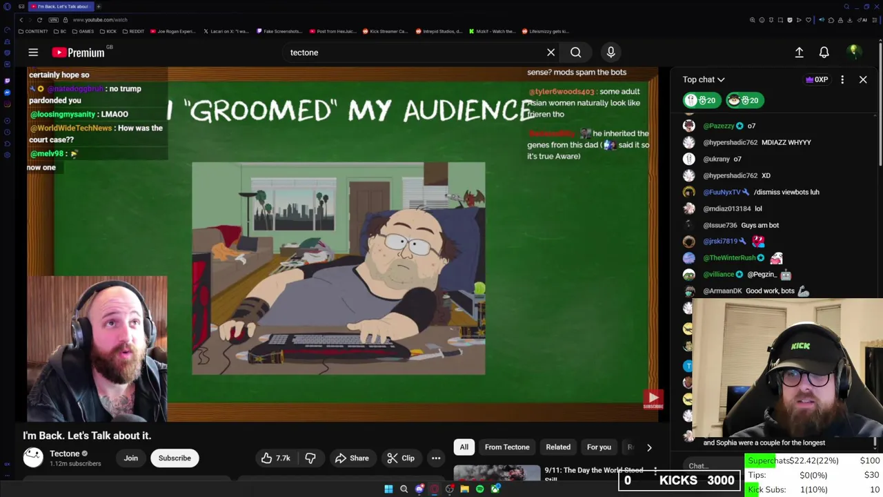
Task: Open Discord from the taskbar
Action: (x=419, y=489)
